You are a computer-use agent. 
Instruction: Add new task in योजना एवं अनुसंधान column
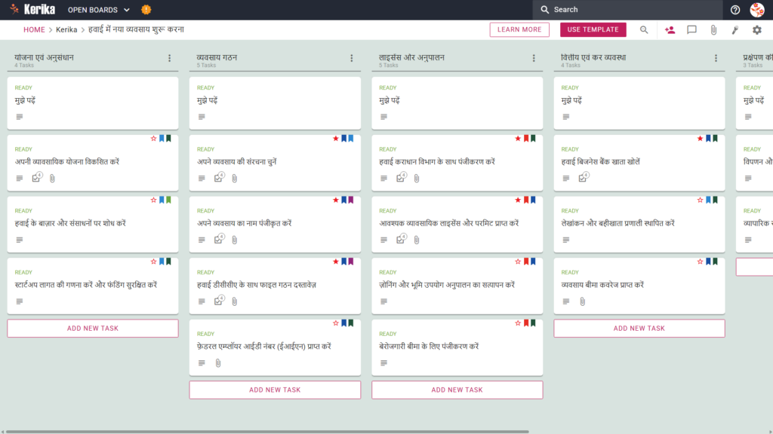pyautogui.click(x=93, y=329)
